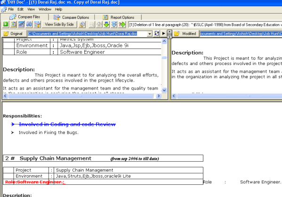Open the Edit menu
The image size is (282, 197).
[x=20, y=9]
